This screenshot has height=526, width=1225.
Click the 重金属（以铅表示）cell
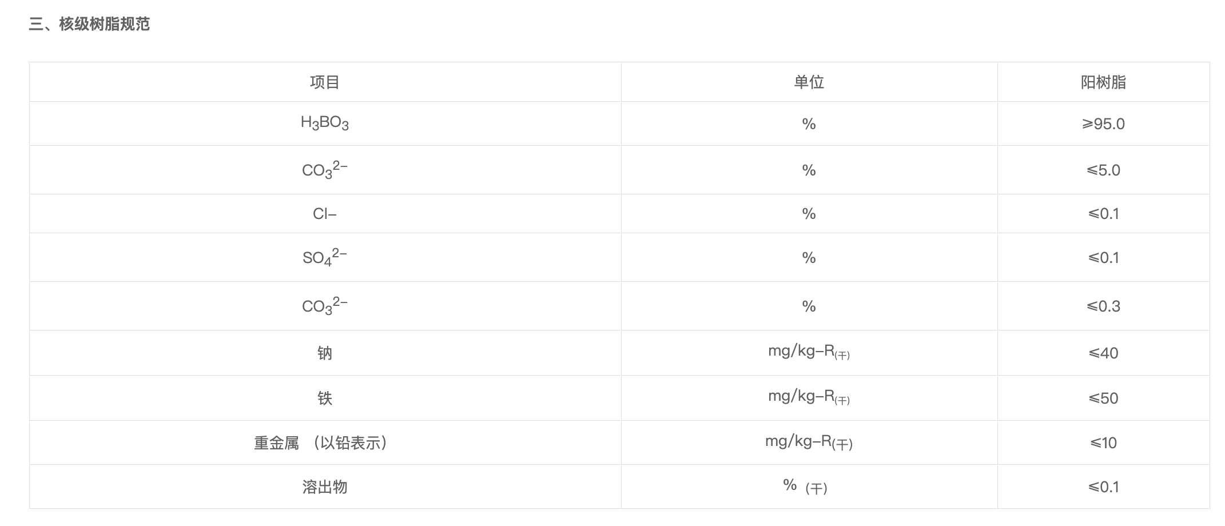coord(321,443)
